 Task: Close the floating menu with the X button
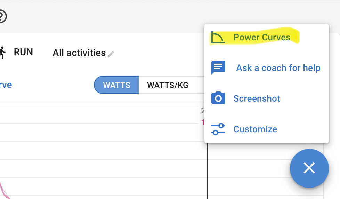coord(309,168)
